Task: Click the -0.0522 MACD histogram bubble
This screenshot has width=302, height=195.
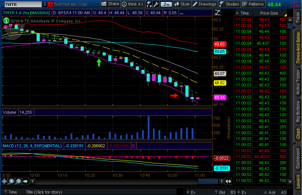Action: pyautogui.click(x=222, y=158)
